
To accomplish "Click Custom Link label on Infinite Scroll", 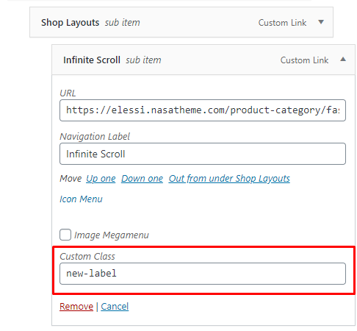I will tap(304, 60).
